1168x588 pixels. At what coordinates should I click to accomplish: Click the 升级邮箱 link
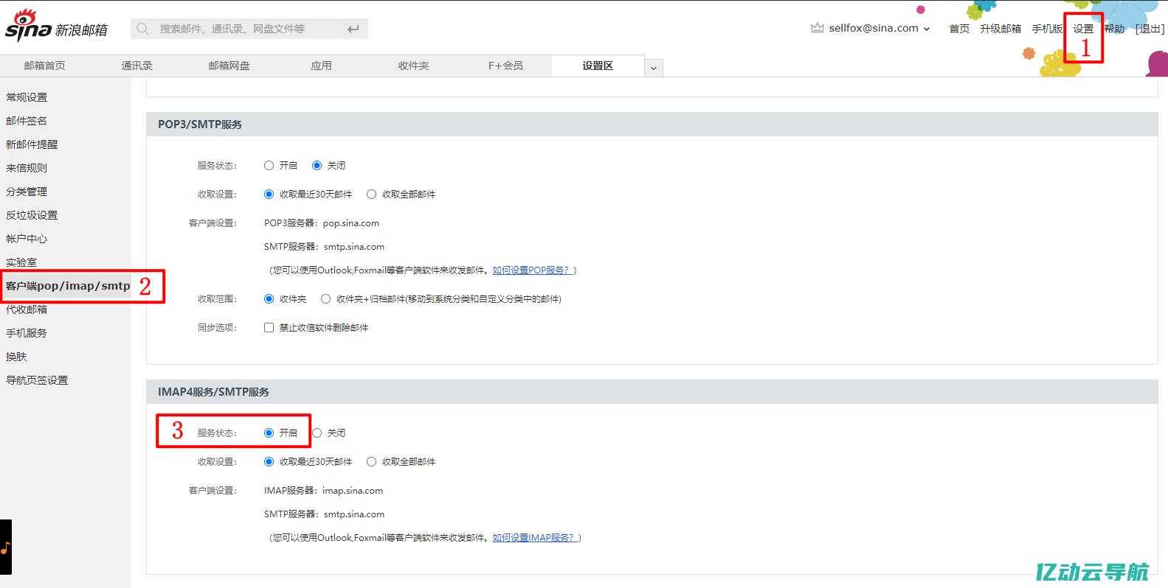(x=1001, y=29)
